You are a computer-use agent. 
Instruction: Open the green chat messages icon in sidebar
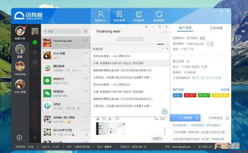35,42
